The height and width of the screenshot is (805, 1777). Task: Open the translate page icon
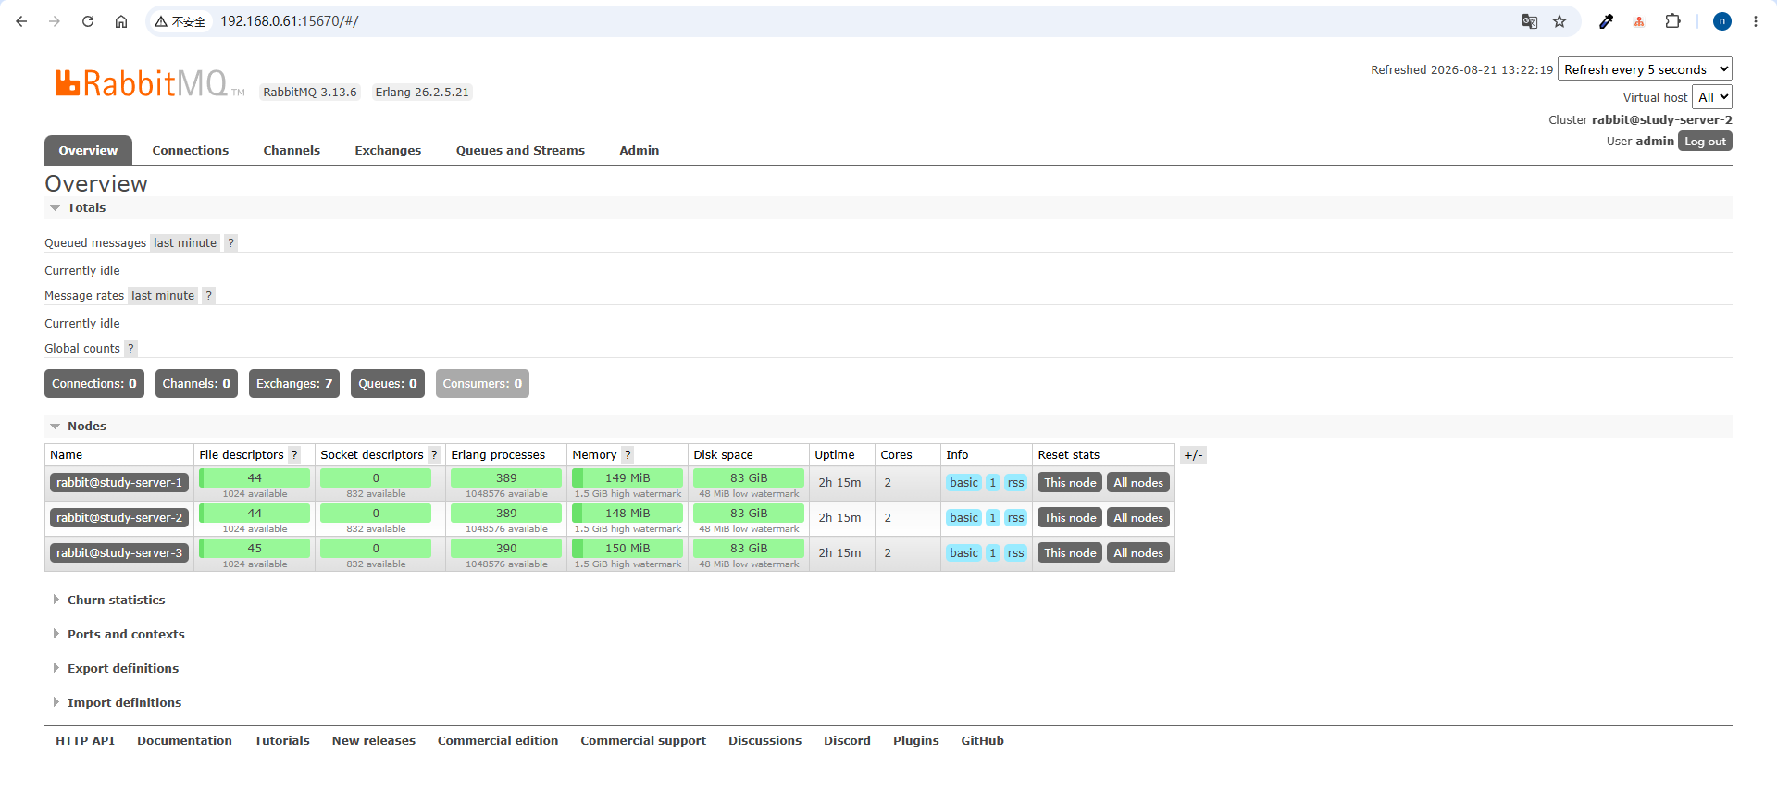point(1530,21)
